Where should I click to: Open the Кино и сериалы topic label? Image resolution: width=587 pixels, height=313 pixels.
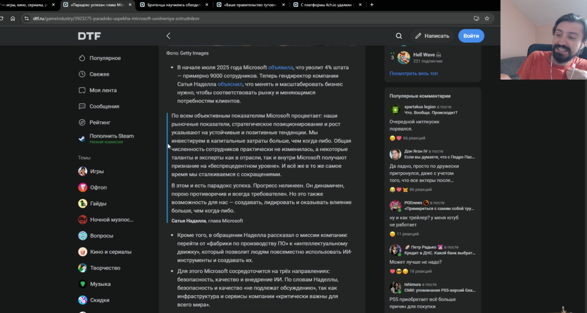click(111, 252)
